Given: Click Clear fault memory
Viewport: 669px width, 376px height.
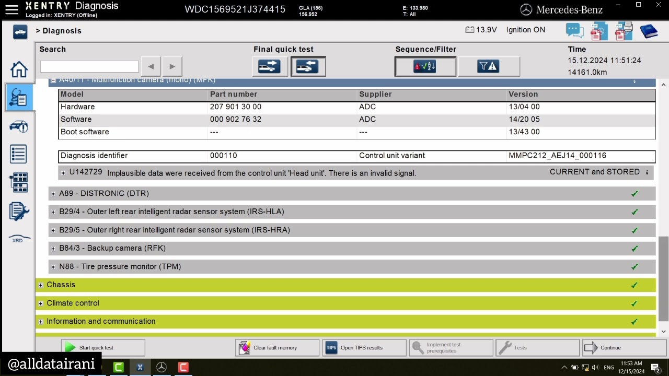Looking at the screenshot, I should point(277,348).
